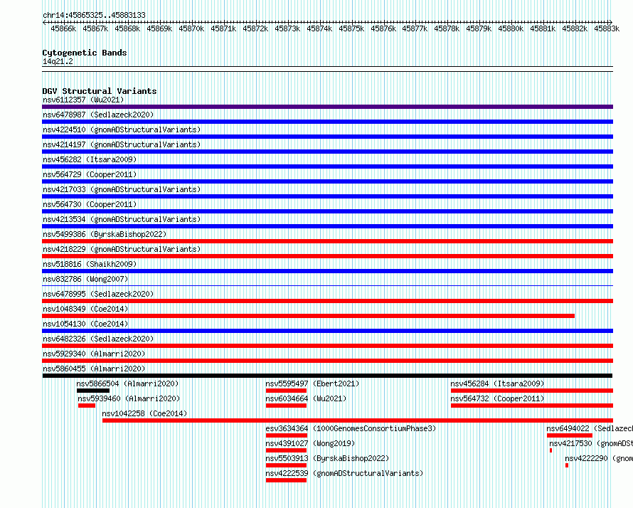633x508 pixels.
Task: Click nsv6478995 (Sedlazeck2020) label
Action: click(x=98, y=294)
